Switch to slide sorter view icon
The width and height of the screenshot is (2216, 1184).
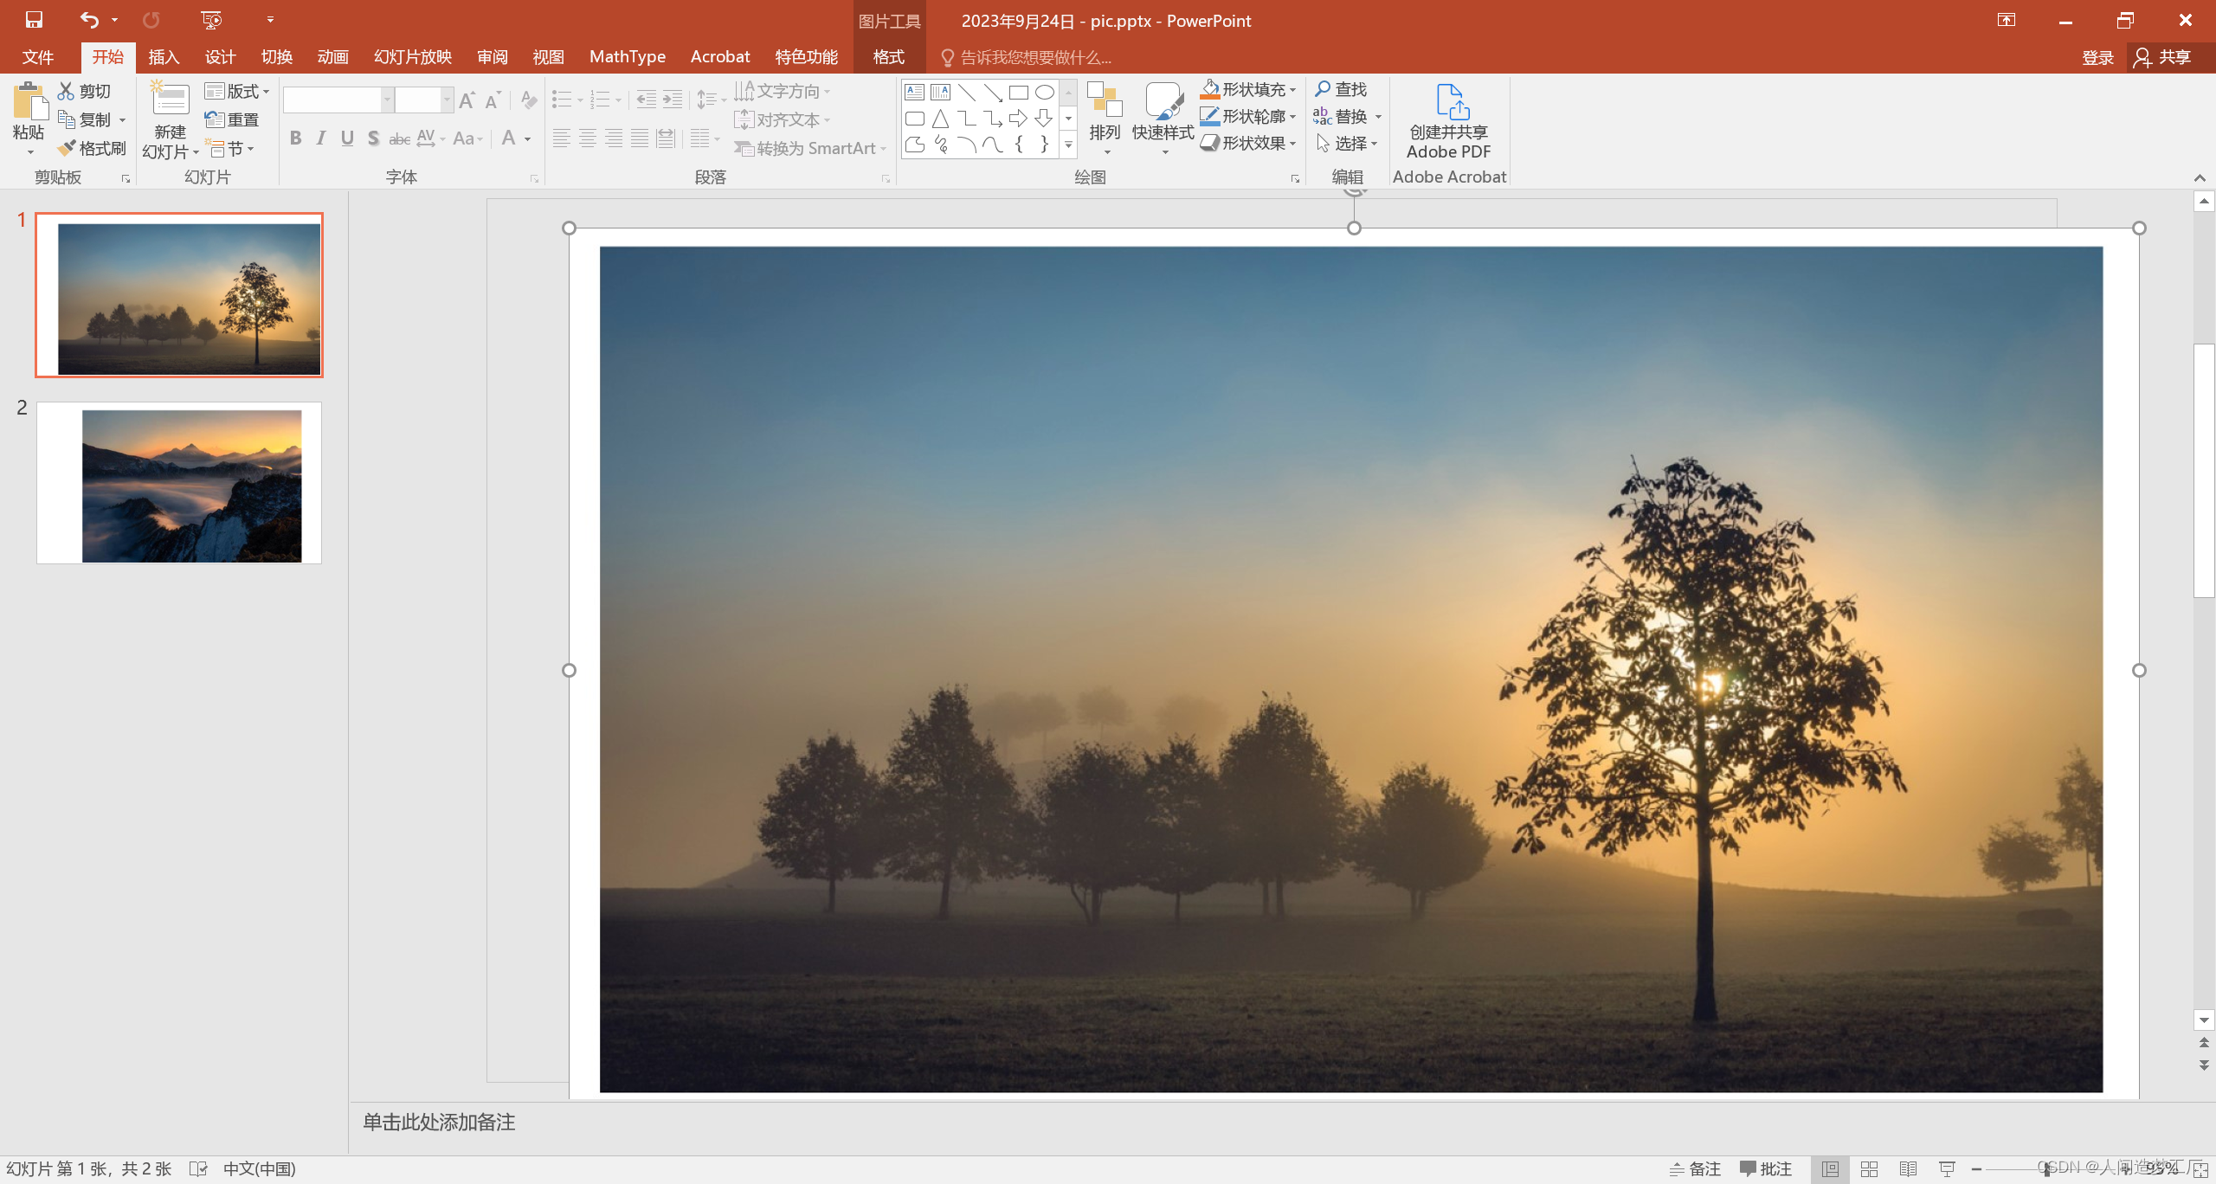tap(1869, 1168)
